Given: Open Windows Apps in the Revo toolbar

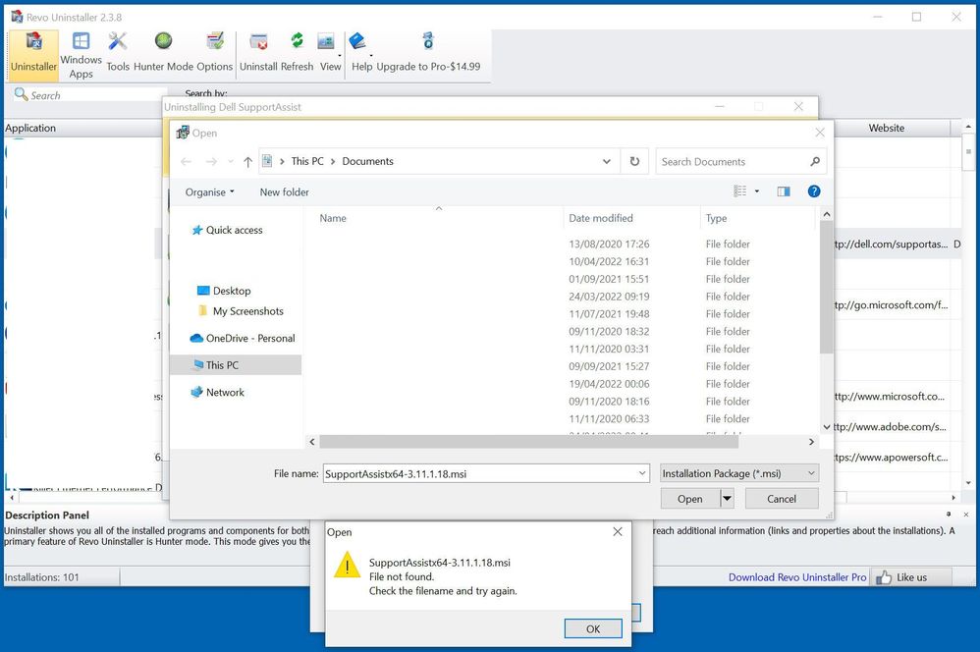Looking at the screenshot, I should click(x=81, y=55).
